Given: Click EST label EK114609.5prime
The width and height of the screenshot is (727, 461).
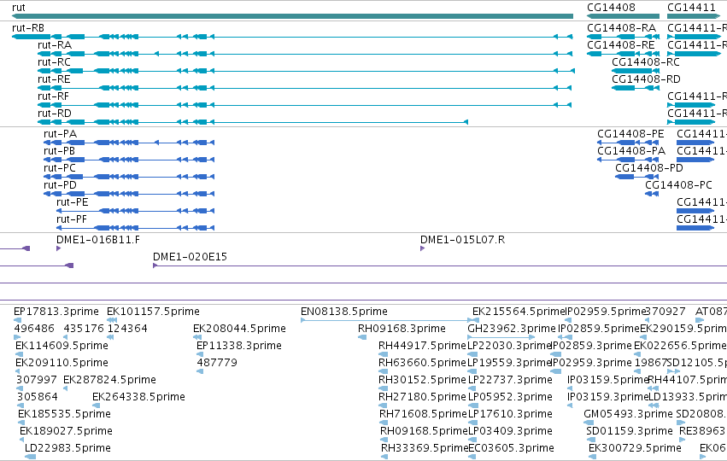Looking at the screenshot, I should click(62, 346).
